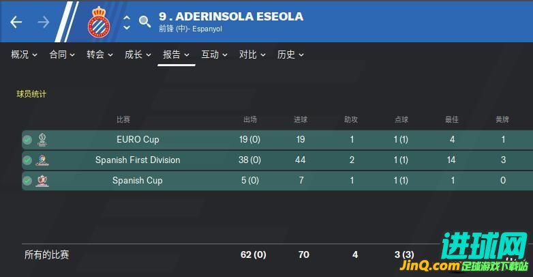Click the EURO Cup trophy icon

[42, 139]
